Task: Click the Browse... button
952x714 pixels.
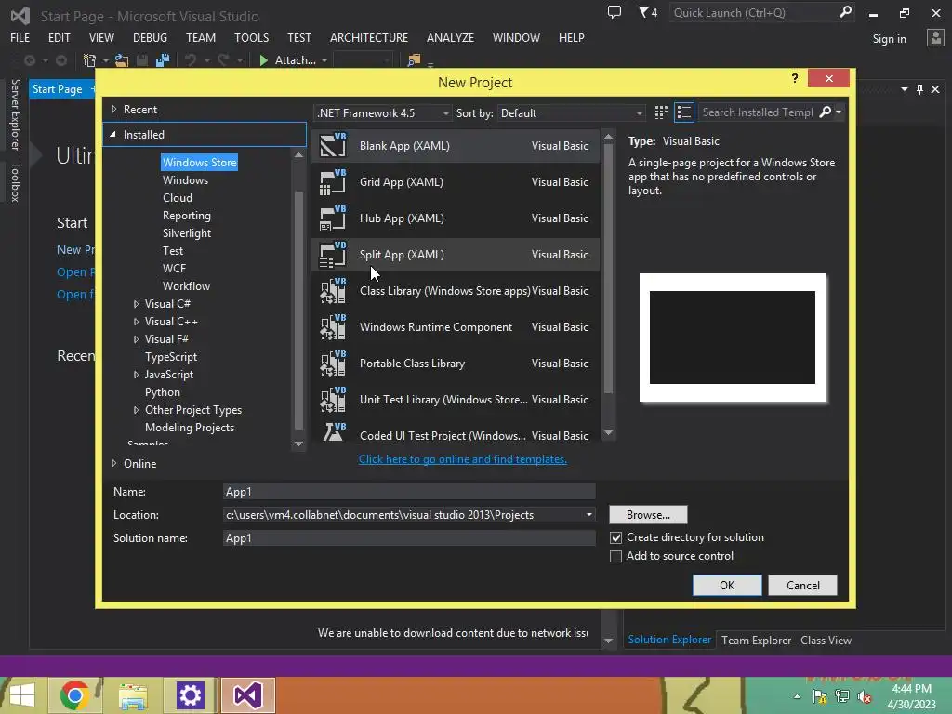Action: tap(648, 515)
